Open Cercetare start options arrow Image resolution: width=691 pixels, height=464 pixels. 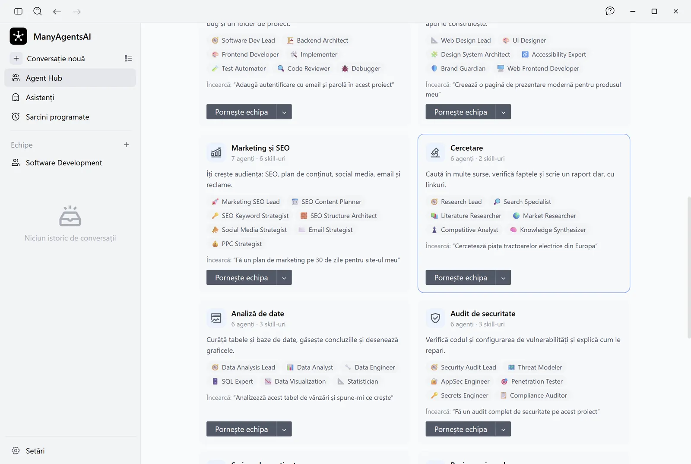coord(503,278)
